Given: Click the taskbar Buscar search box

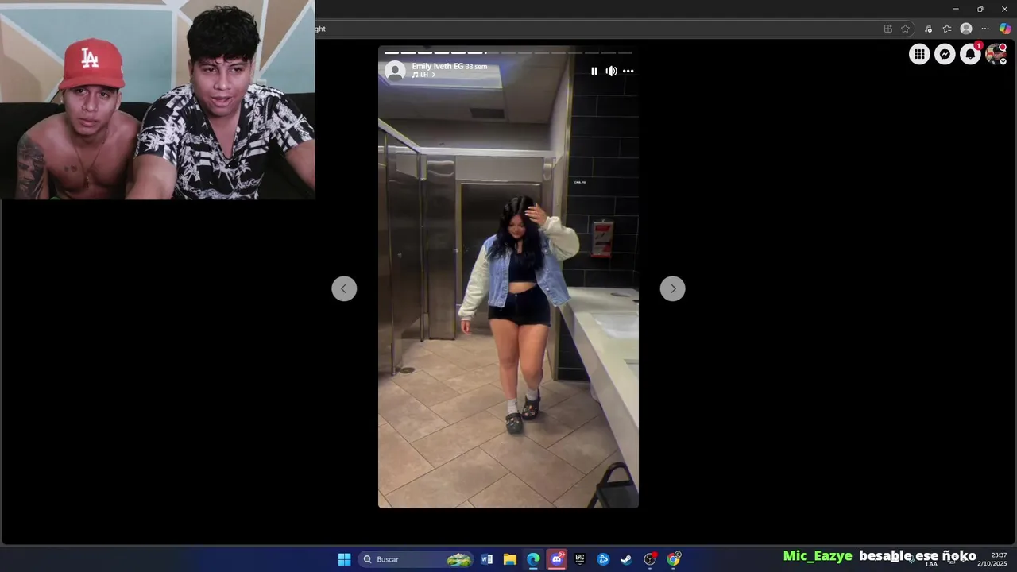Looking at the screenshot, I should (416, 559).
